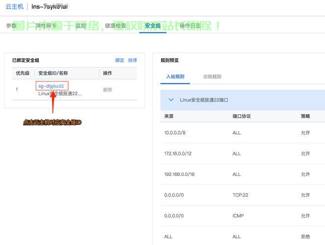Click the 绑定 link
This screenshot has width=325, height=245.
[120, 60]
